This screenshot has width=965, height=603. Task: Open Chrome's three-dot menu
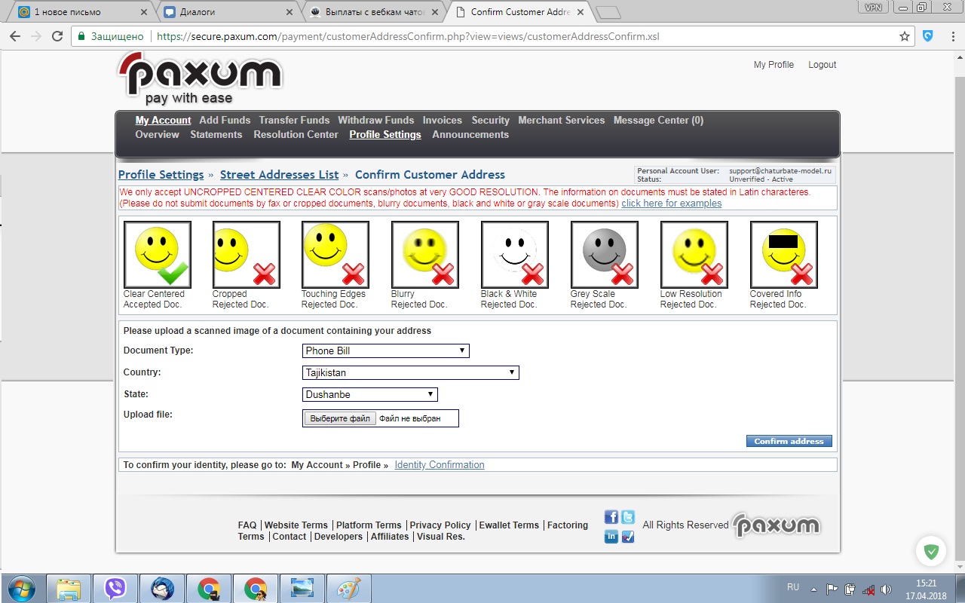pos(951,36)
